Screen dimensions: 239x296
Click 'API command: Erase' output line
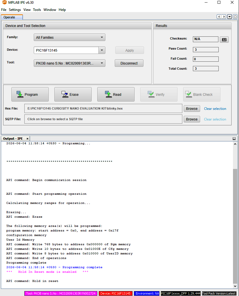24,217
